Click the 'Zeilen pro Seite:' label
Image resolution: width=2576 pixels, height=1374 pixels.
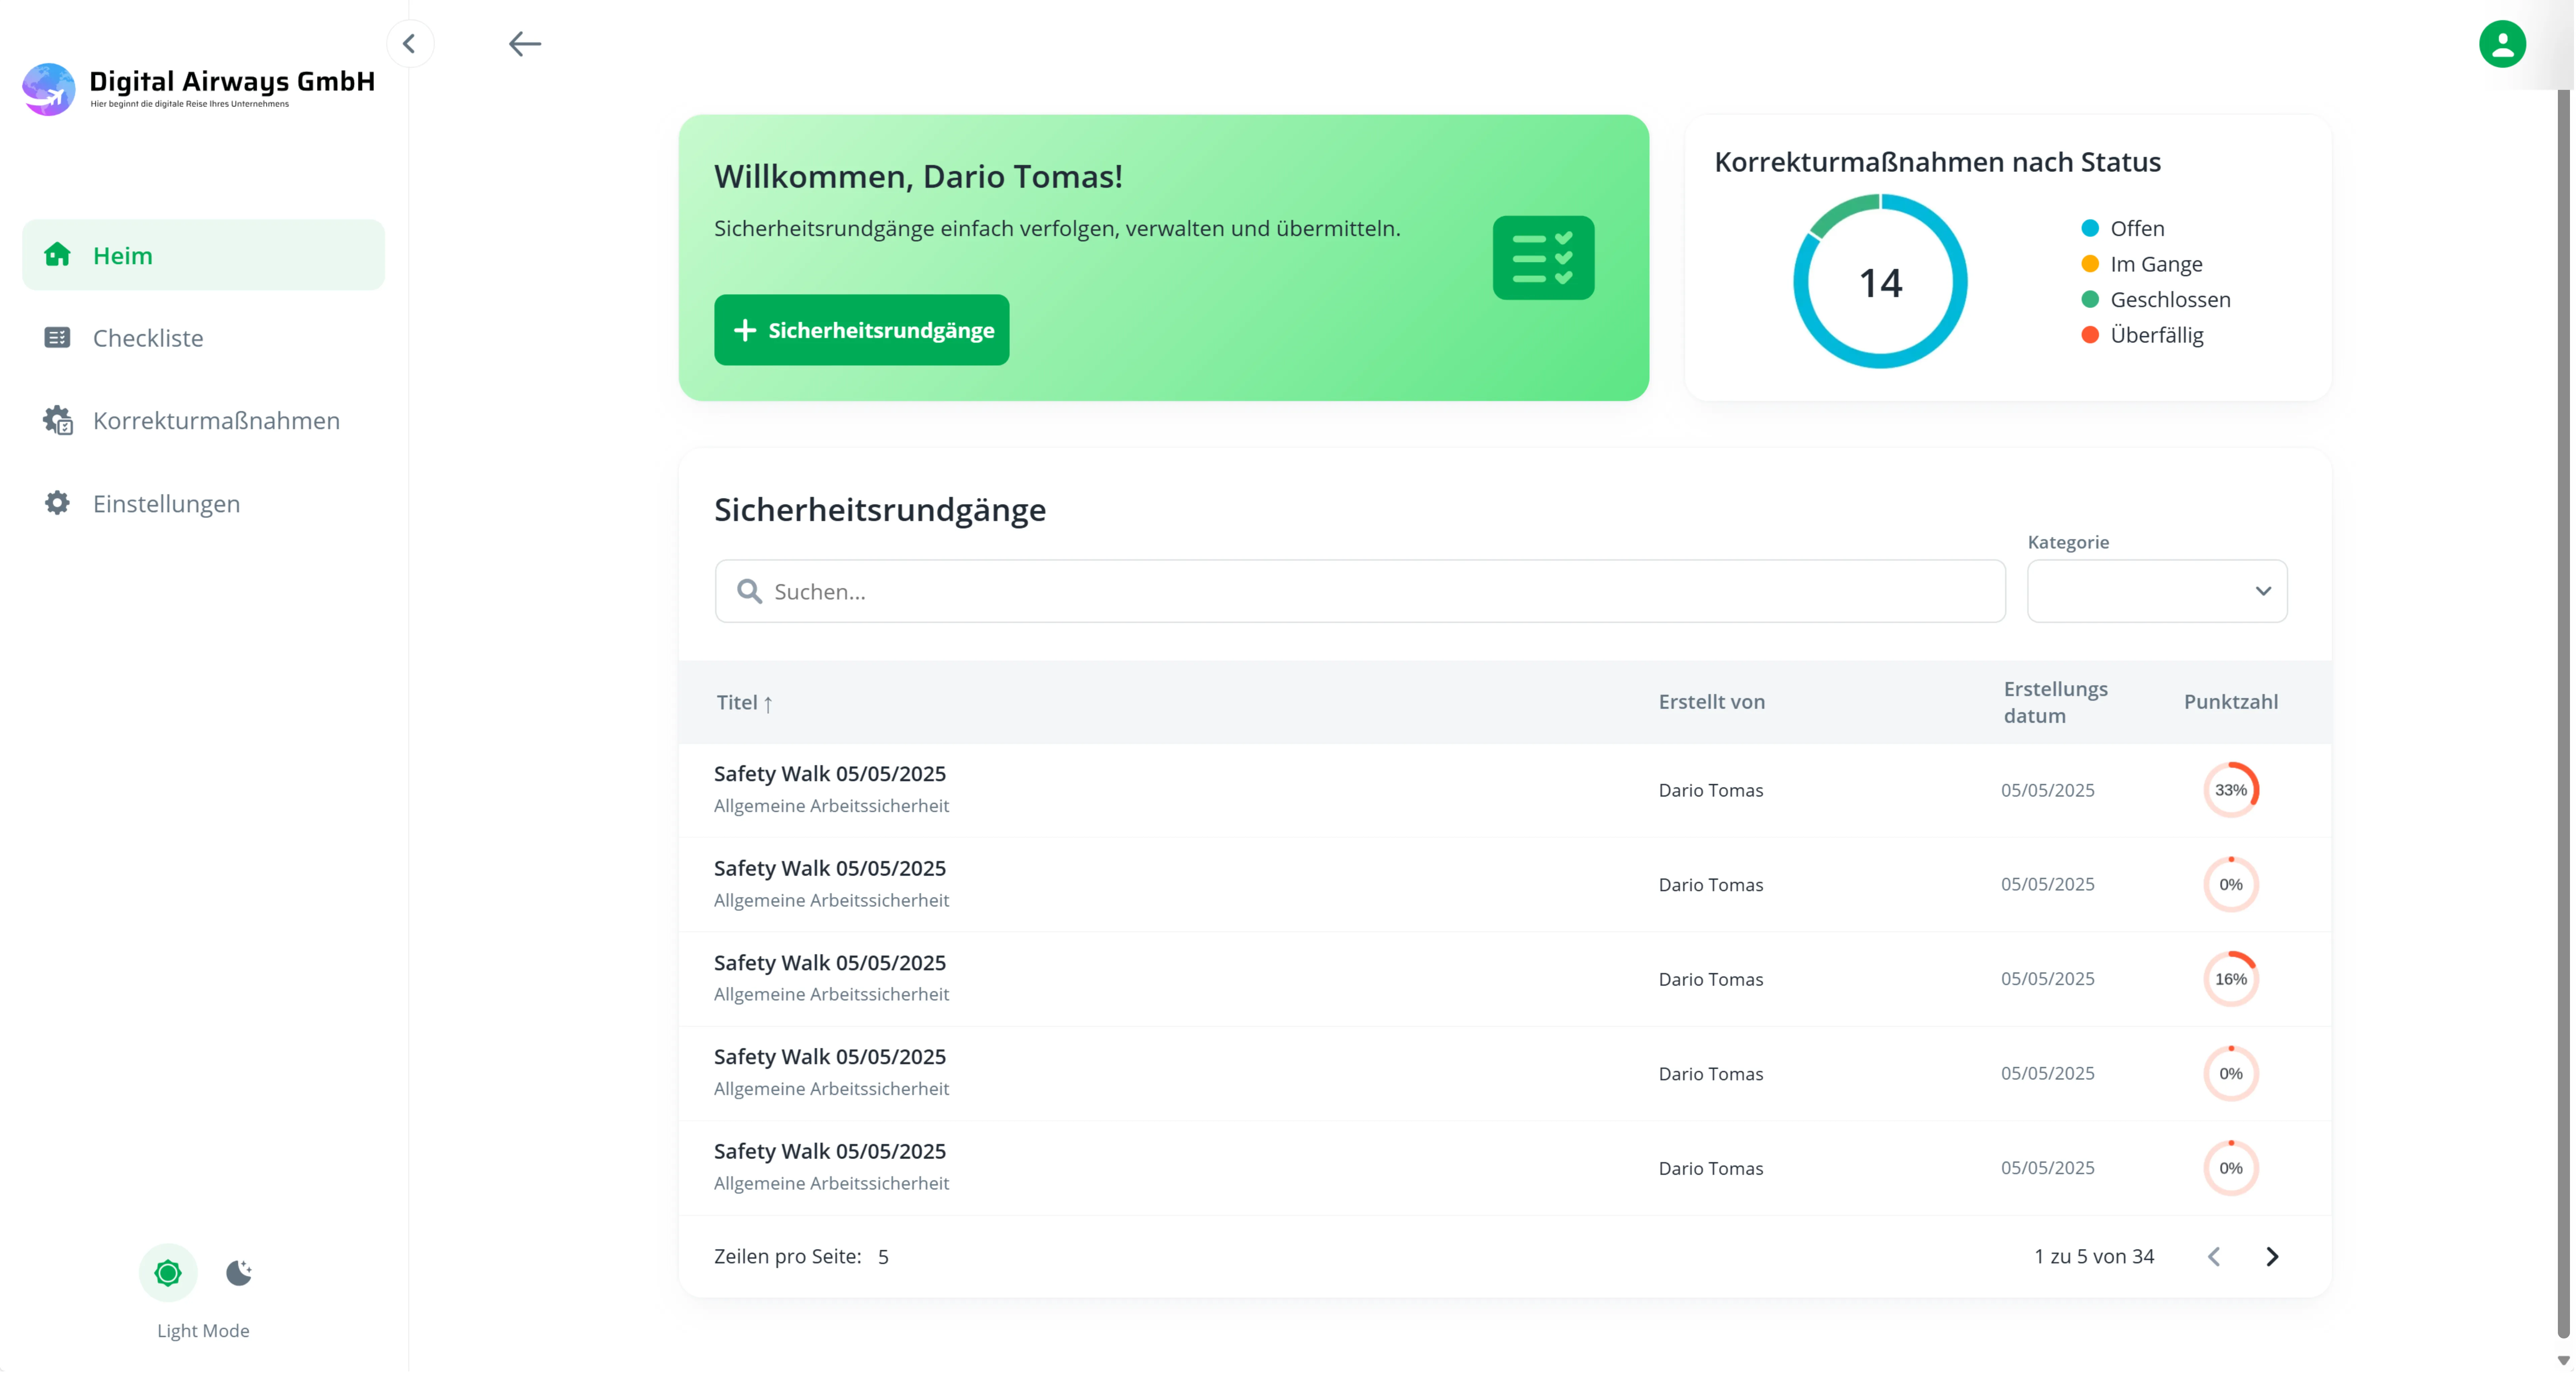pyautogui.click(x=787, y=1257)
